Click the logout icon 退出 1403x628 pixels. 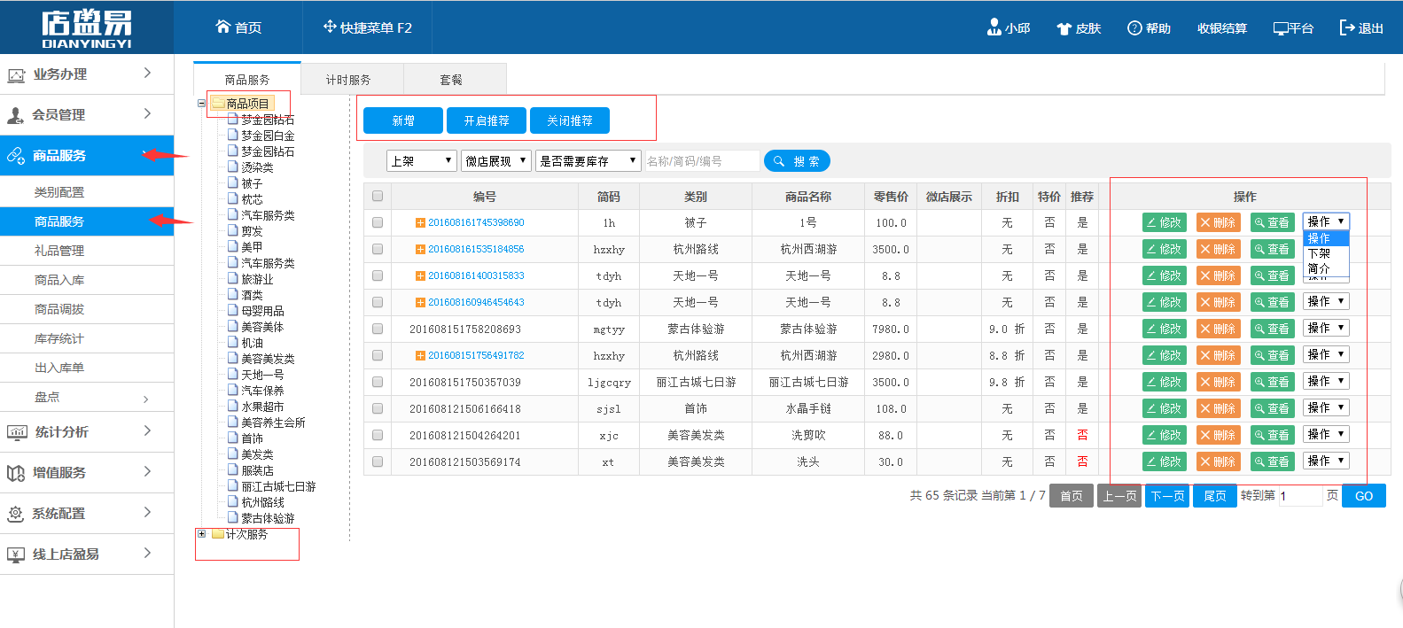pyautogui.click(x=1347, y=27)
